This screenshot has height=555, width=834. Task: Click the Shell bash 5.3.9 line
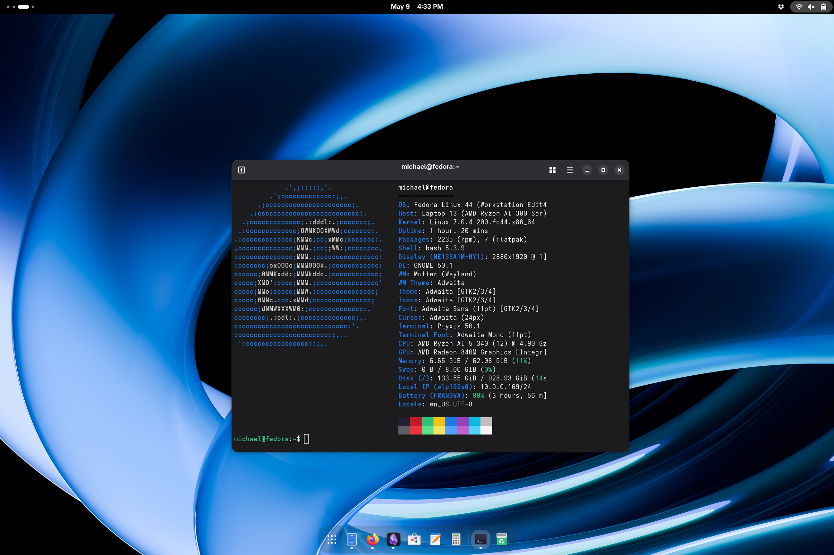coord(431,248)
